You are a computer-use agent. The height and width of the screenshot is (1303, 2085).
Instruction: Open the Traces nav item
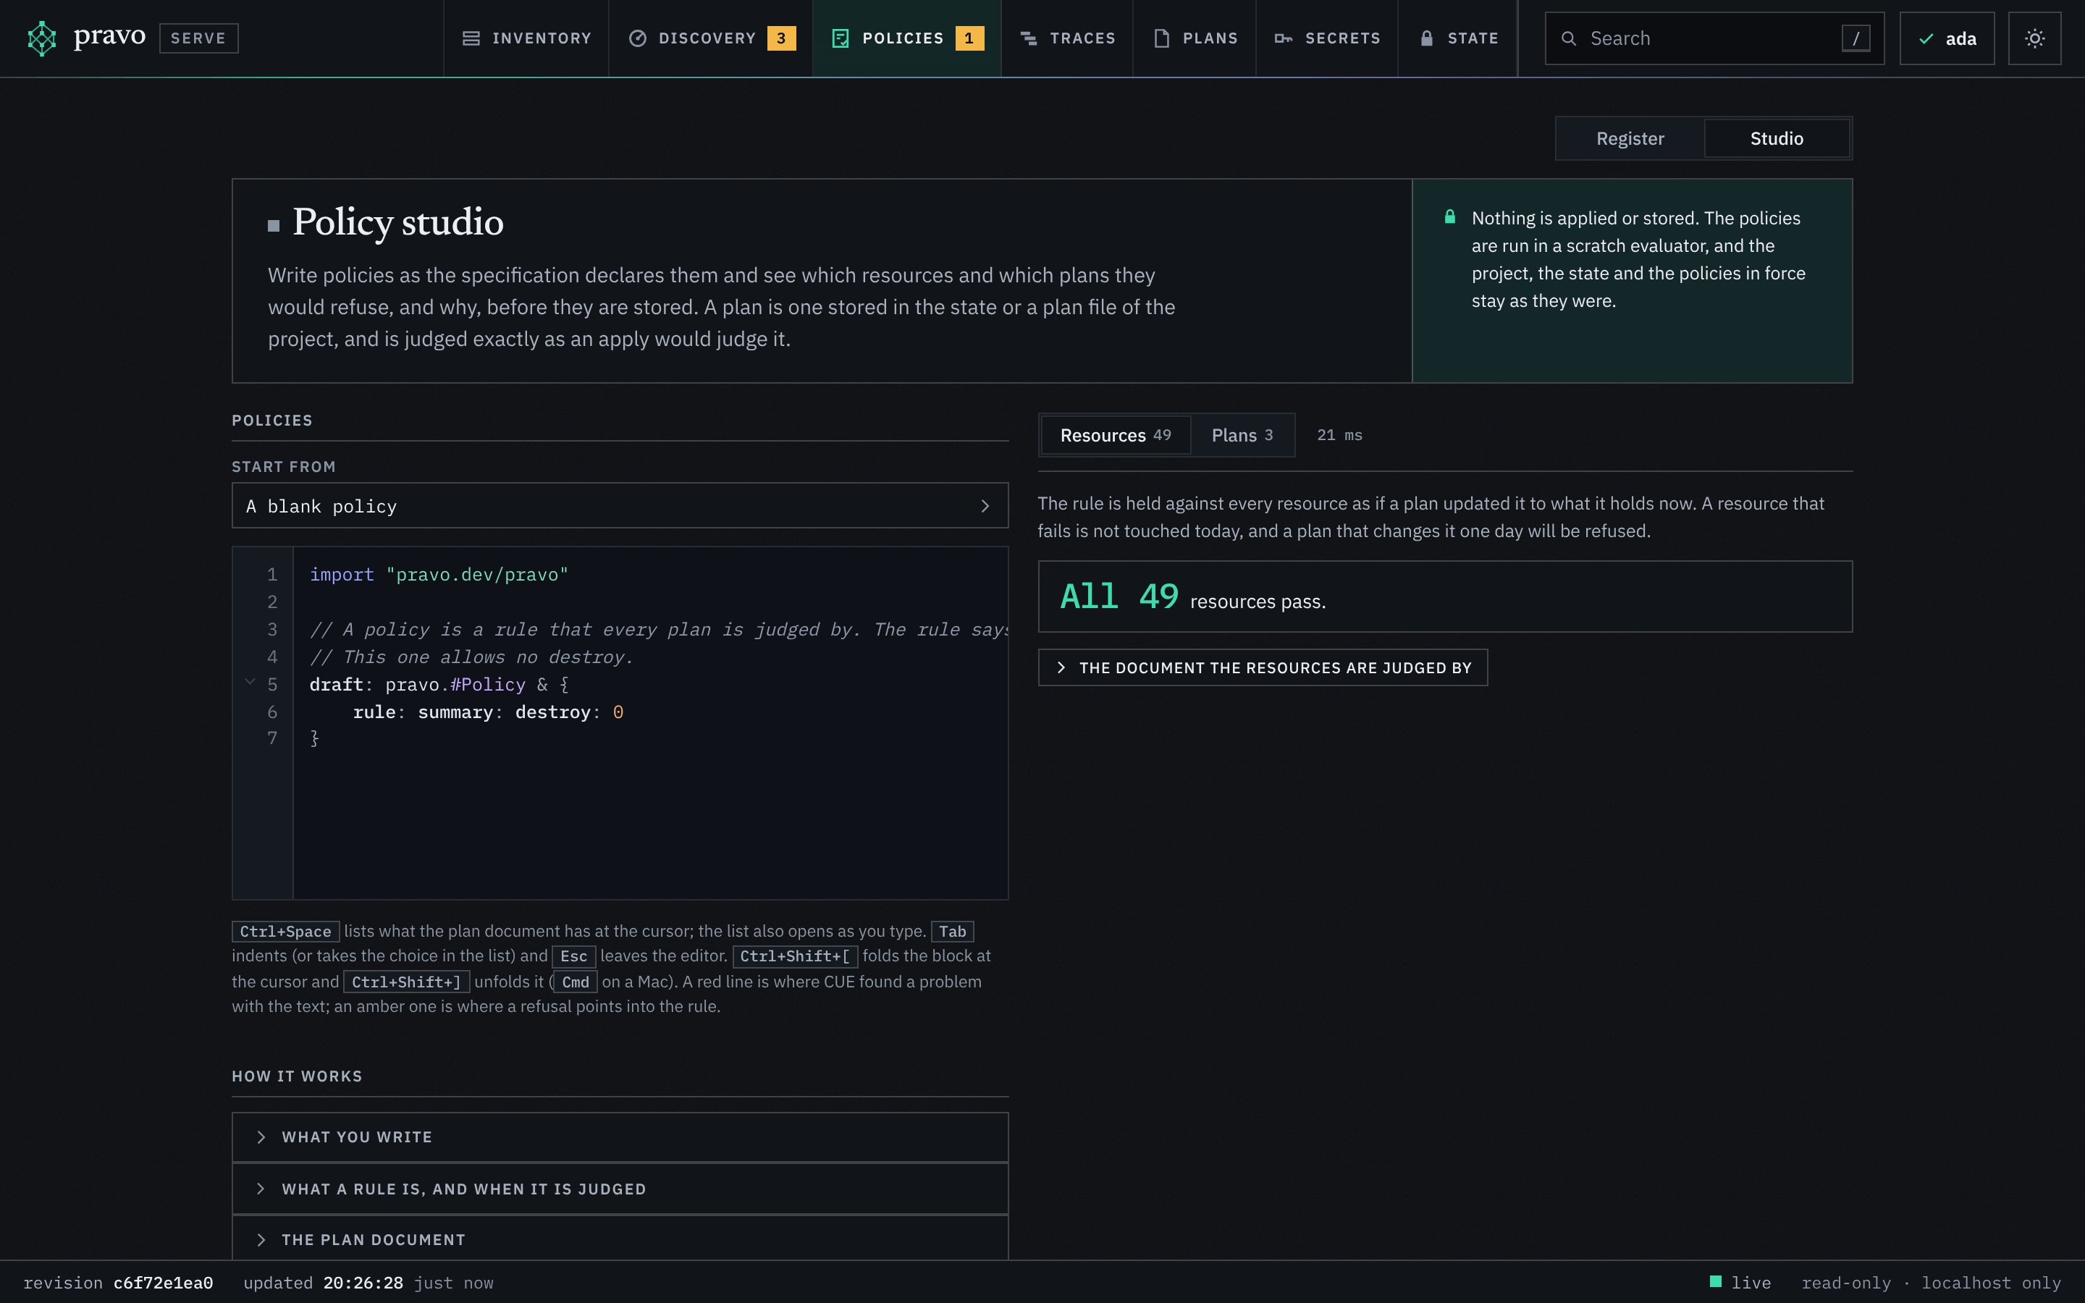[x=1068, y=38]
